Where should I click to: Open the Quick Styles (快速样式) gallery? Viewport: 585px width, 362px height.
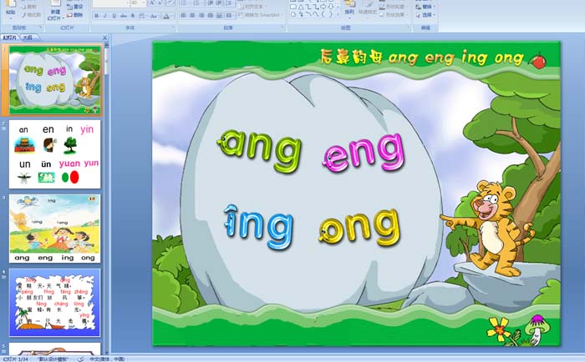pos(367,9)
